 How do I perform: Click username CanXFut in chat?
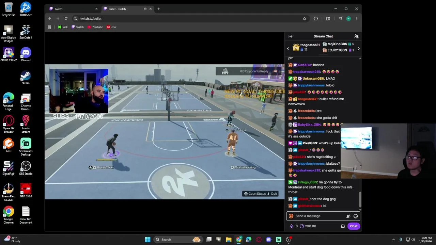click(305, 65)
